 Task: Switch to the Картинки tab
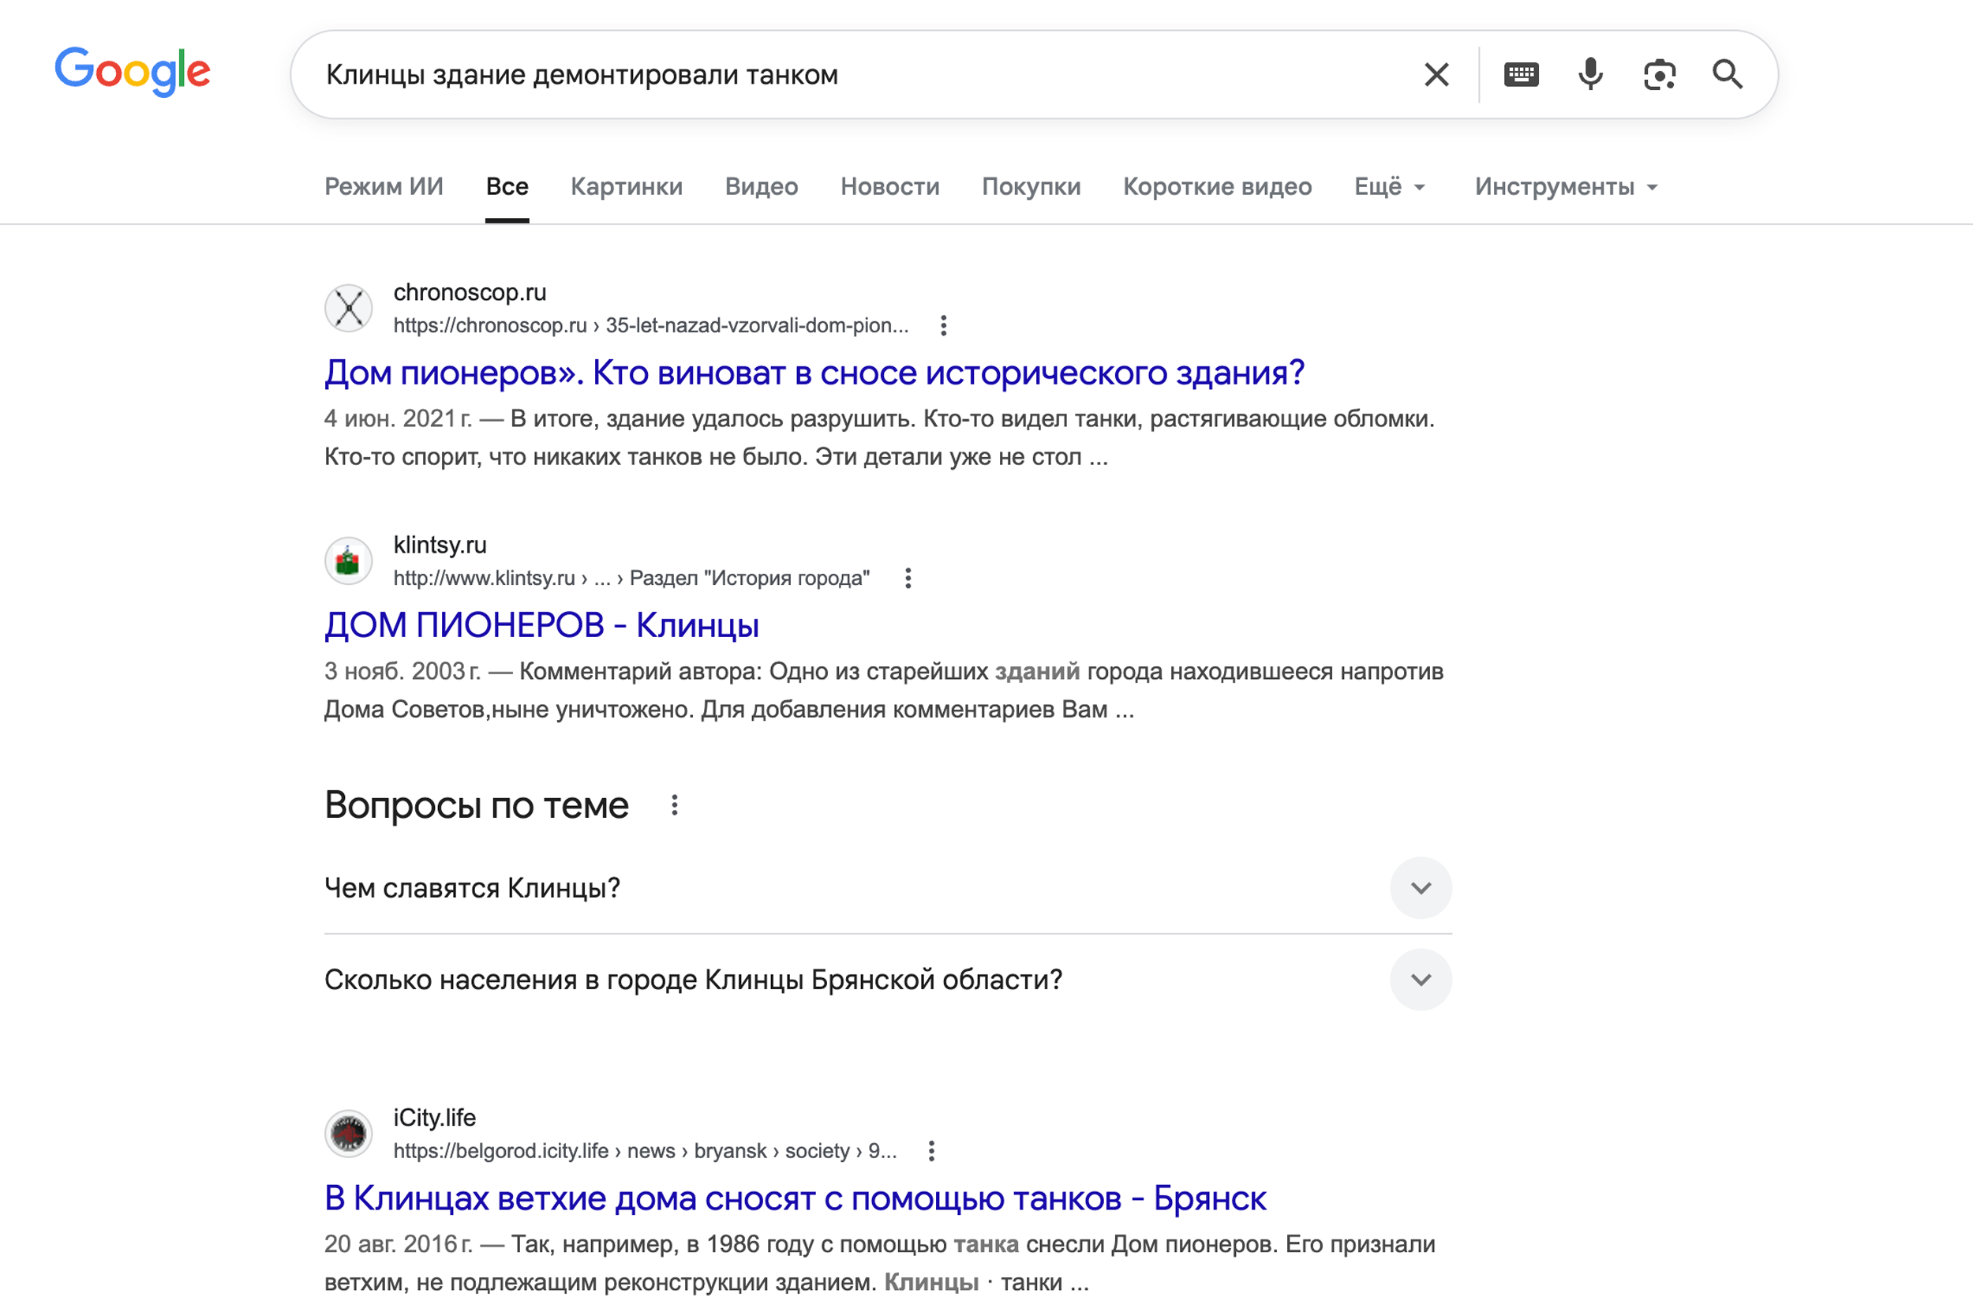pyautogui.click(x=626, y=186)
